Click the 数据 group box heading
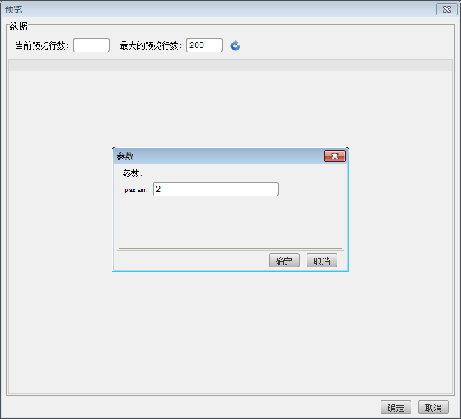 [x=19, y=27]
